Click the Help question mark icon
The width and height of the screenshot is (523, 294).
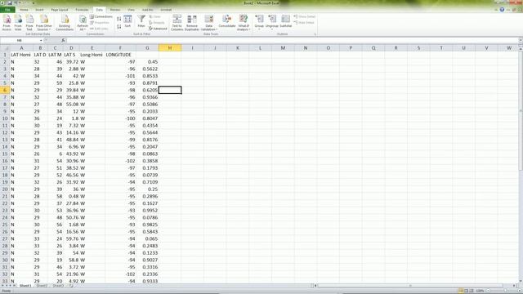pyautogui.click(x=502, y=10)
